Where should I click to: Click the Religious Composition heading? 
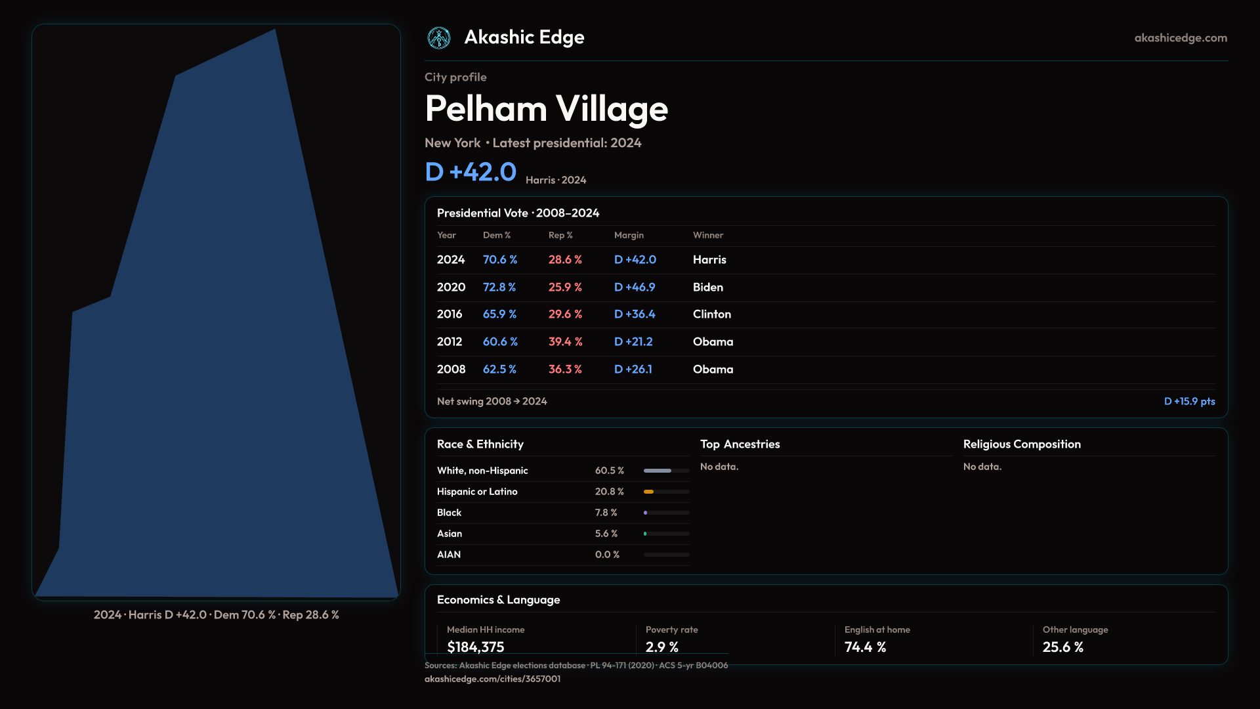coord(1021,444)
